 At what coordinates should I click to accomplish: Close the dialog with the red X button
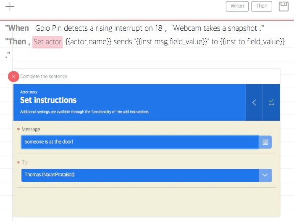[13, 77]
